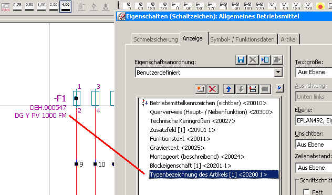Click the dock/undock property icon
The width and height of the screenshot is (332, 195).
pyautogui.click(x=253, y=89)
